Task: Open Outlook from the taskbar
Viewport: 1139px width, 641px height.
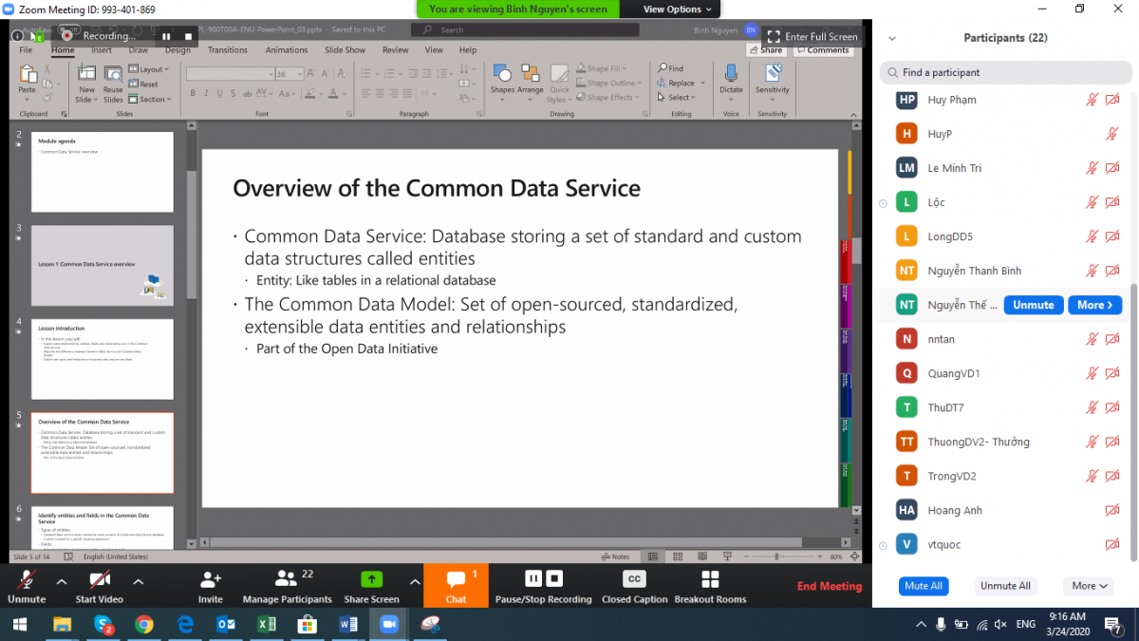Action: pyautogui.click(x=226, y=624)
